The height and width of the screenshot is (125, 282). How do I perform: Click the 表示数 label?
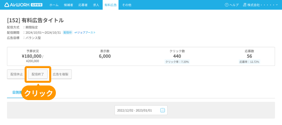pos(105,51)
